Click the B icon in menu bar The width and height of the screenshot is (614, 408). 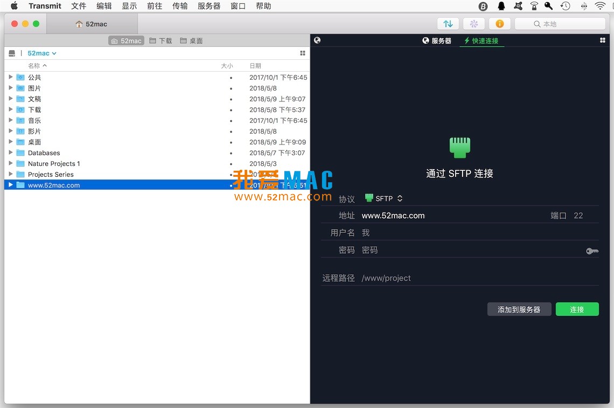pyautogui.click(x=483, y=6)
